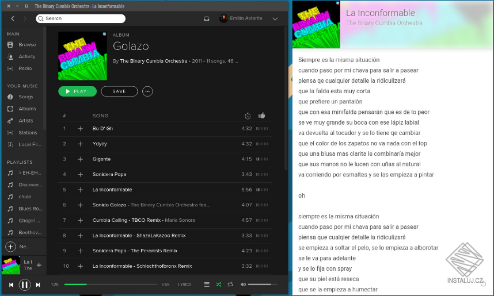Add Gigante to library
This screenshot has width=494, height=296.
[x=81, y=159]
